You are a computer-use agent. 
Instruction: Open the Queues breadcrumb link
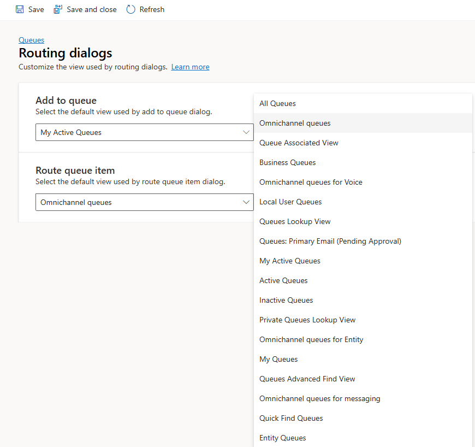[31, 40]
